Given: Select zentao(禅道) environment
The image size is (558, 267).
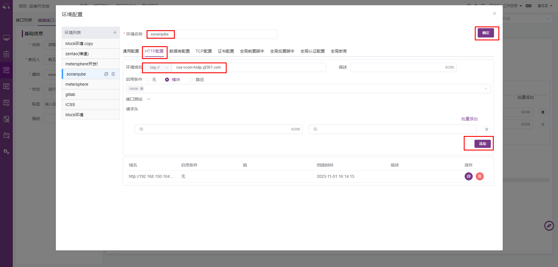Looking at the screenshot, I should pyautogui.click(x=91, y=54).
